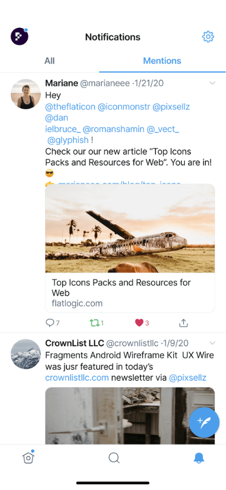View CrownList LLC's mountain avatar
The height and width of the screenshot is (490, 226).
26,354
